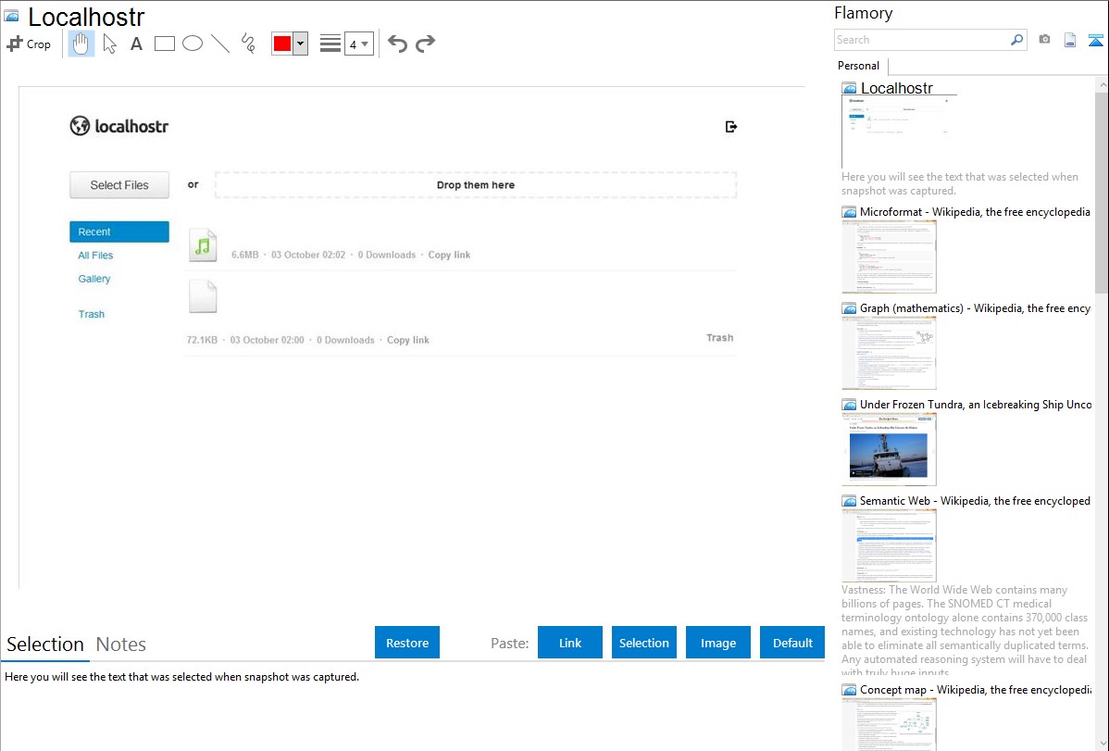Click the logout icon on localhostr page
Image resolution: width=1109 pixels, height=751 pixels.
[731, 127]
